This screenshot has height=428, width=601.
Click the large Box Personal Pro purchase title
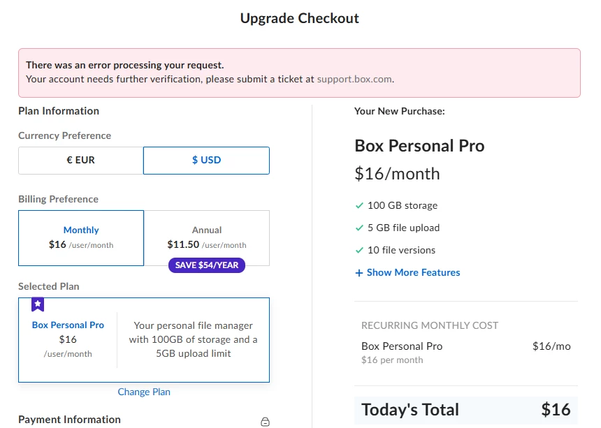pos(419,146)
